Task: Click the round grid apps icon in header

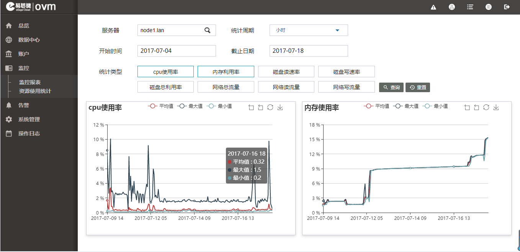Action: pos(489,7)
